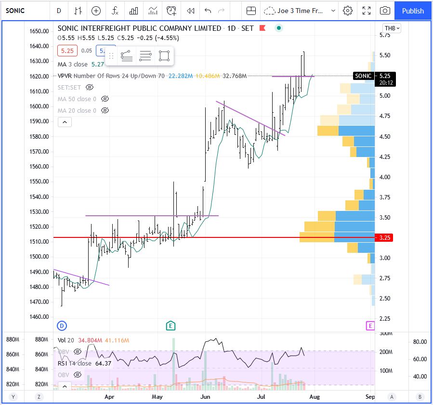Select the chart layout grid icon
Image resolution: width=433 pixels, height=405 pixels.
251,11
